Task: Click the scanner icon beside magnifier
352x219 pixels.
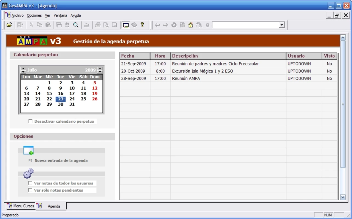Action: tap(87, 25)
